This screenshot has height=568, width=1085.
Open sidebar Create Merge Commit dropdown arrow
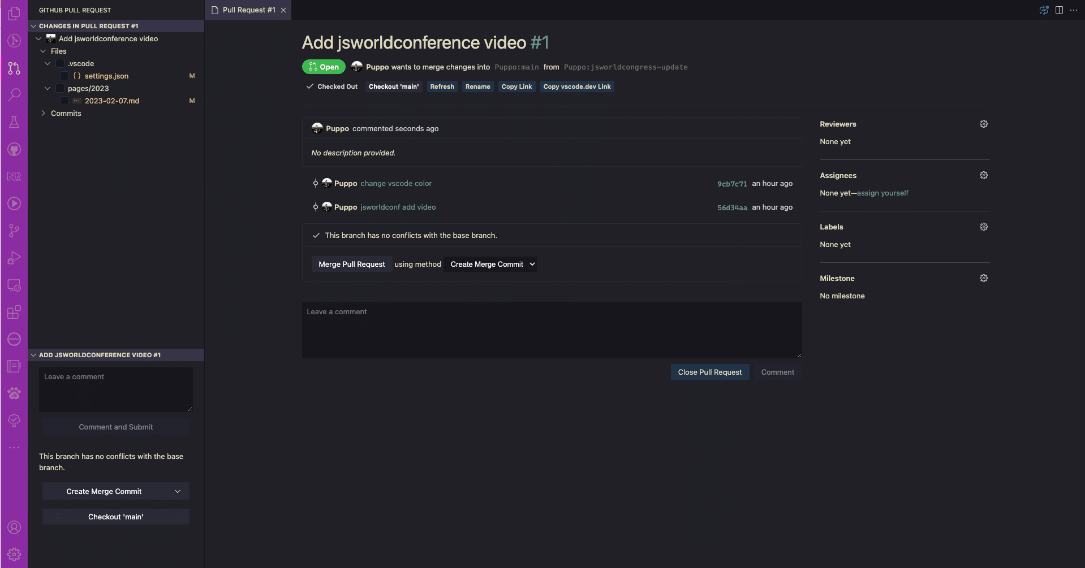coord(178,491)
